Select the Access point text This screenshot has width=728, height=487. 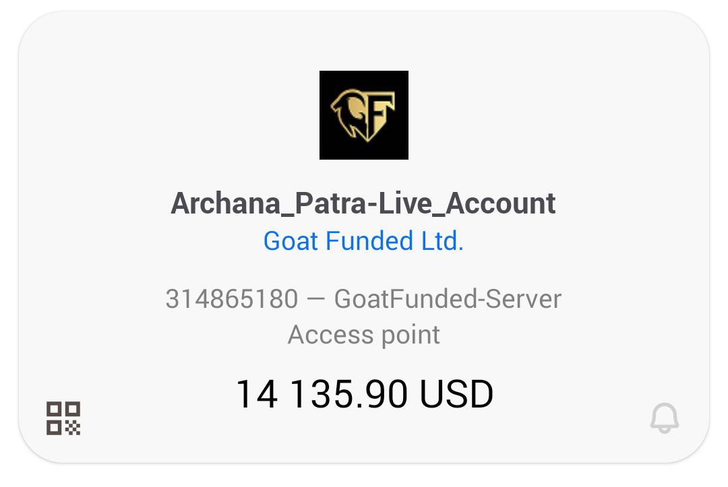363,334
